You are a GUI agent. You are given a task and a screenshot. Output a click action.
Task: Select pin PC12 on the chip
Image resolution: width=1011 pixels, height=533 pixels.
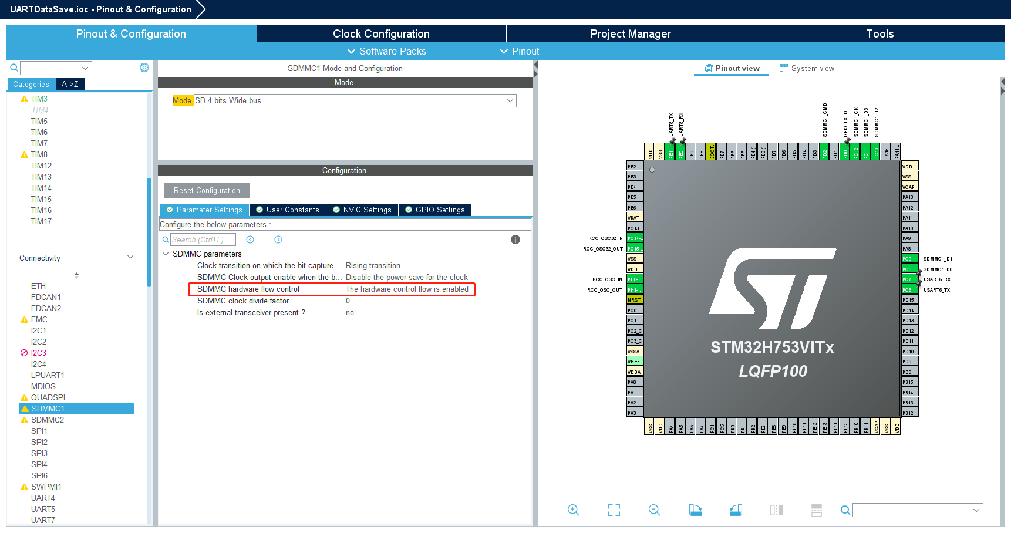click(x=856, y=151)
